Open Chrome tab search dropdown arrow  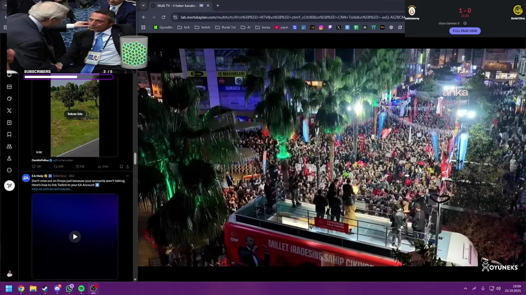143,5
